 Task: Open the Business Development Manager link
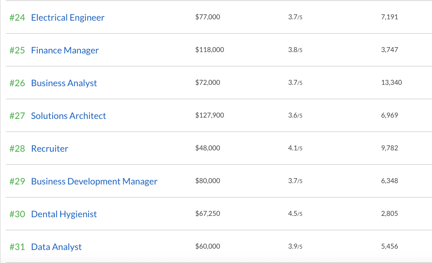(x=94, y=181)
